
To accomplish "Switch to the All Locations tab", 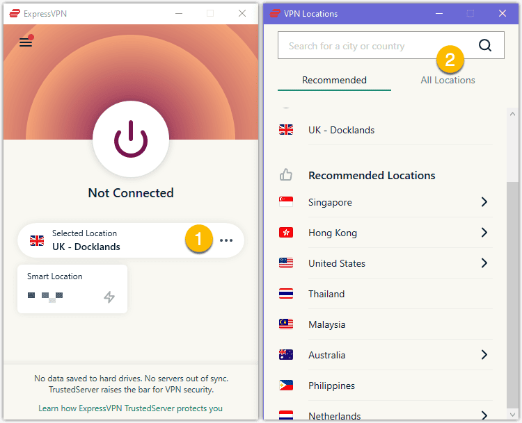I will [x=448, y=80].
